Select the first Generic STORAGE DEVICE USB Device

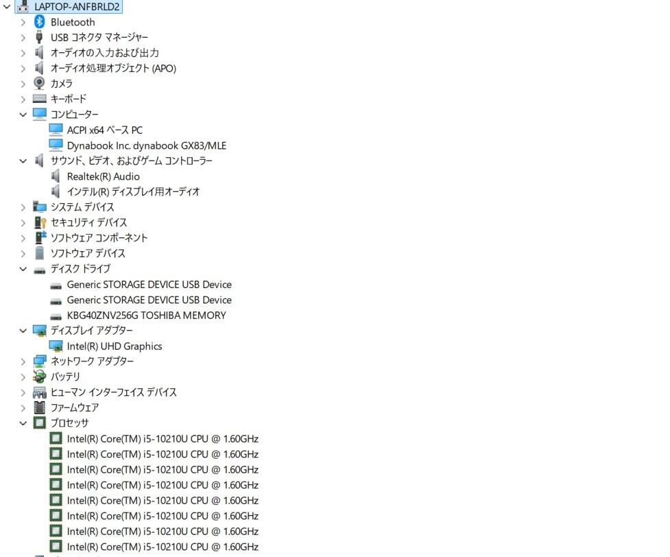[149, 284]
